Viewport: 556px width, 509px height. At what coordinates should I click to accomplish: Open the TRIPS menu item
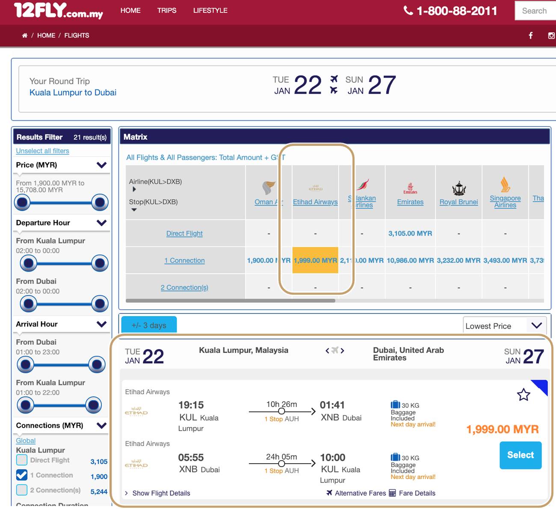(167, 10)
